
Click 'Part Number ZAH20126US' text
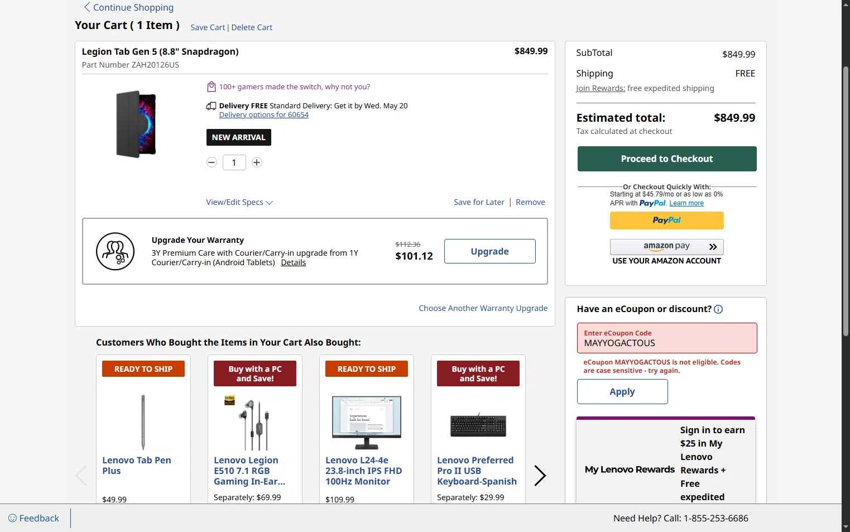[131, 65]
